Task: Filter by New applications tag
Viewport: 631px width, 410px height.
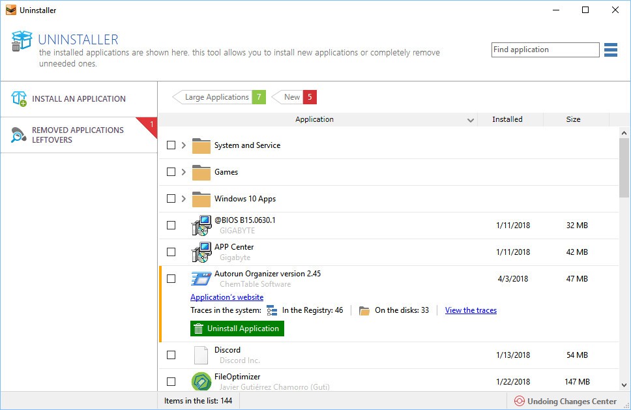Action: [x=292, y=97]
